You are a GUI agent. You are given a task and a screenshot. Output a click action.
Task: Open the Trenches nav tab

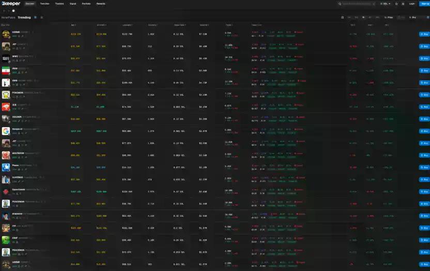click(x=44, y=4)
